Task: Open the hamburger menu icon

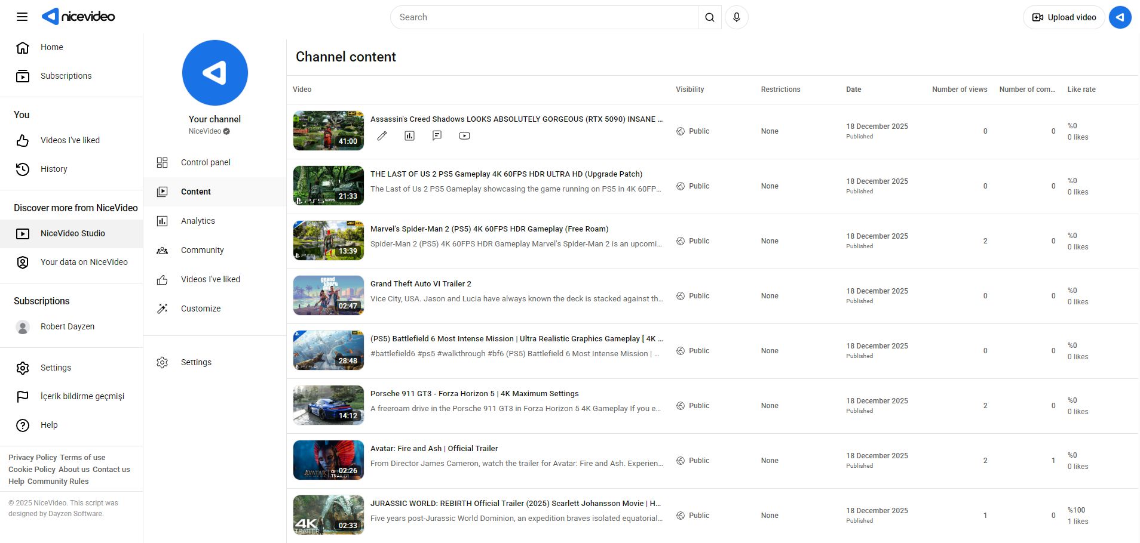Action: (22, 17)
